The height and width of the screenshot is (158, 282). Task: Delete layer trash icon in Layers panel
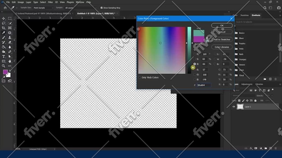(275, 148)
